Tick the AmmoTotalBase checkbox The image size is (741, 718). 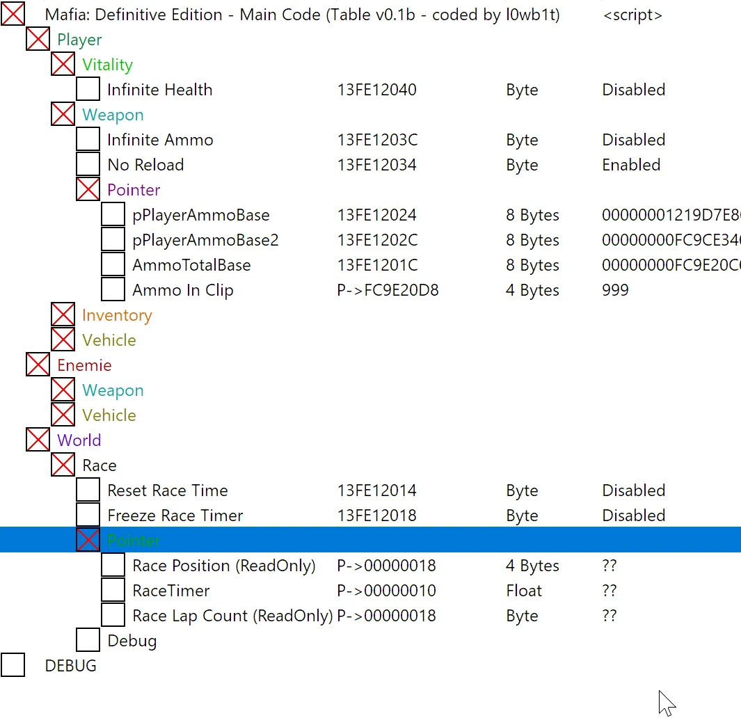113,264
